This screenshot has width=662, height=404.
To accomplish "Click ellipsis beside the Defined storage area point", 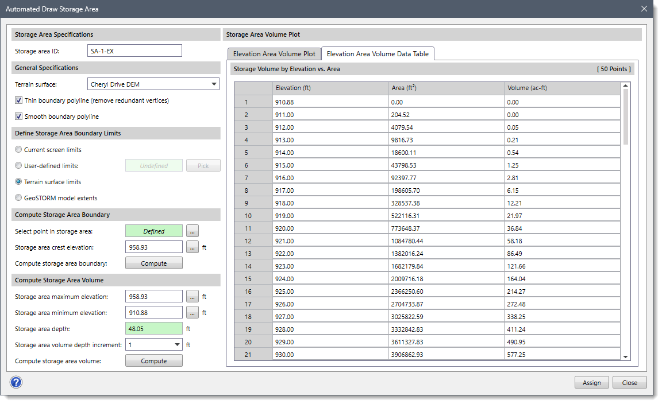I will coord(192,230).
